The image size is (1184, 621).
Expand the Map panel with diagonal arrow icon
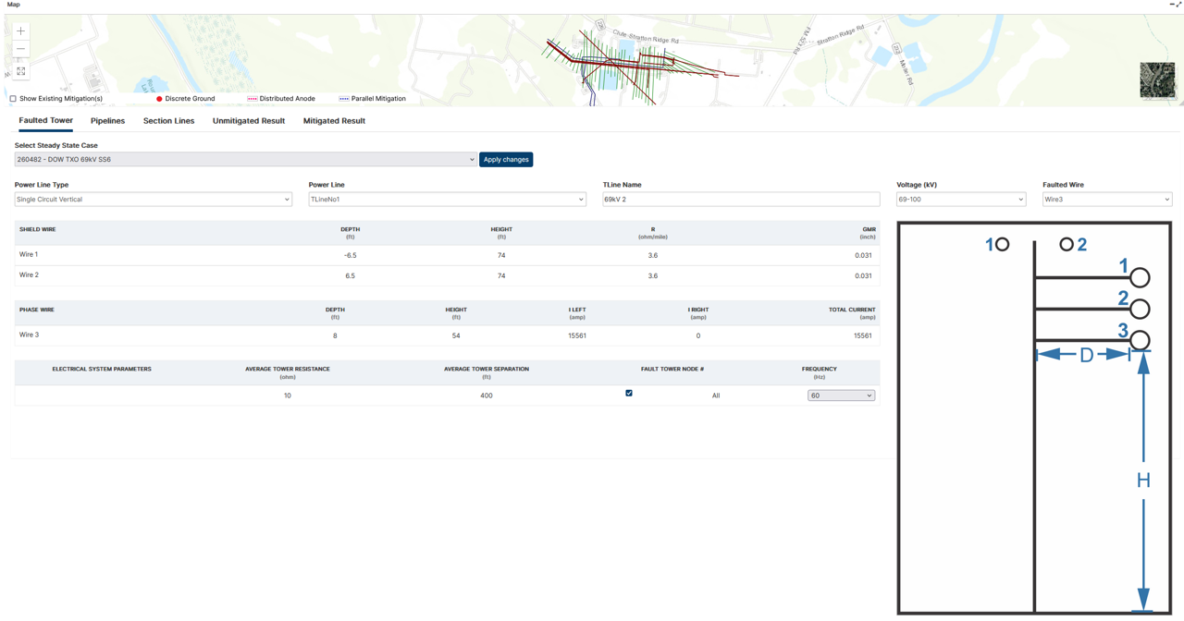[x=1177, y=5]
